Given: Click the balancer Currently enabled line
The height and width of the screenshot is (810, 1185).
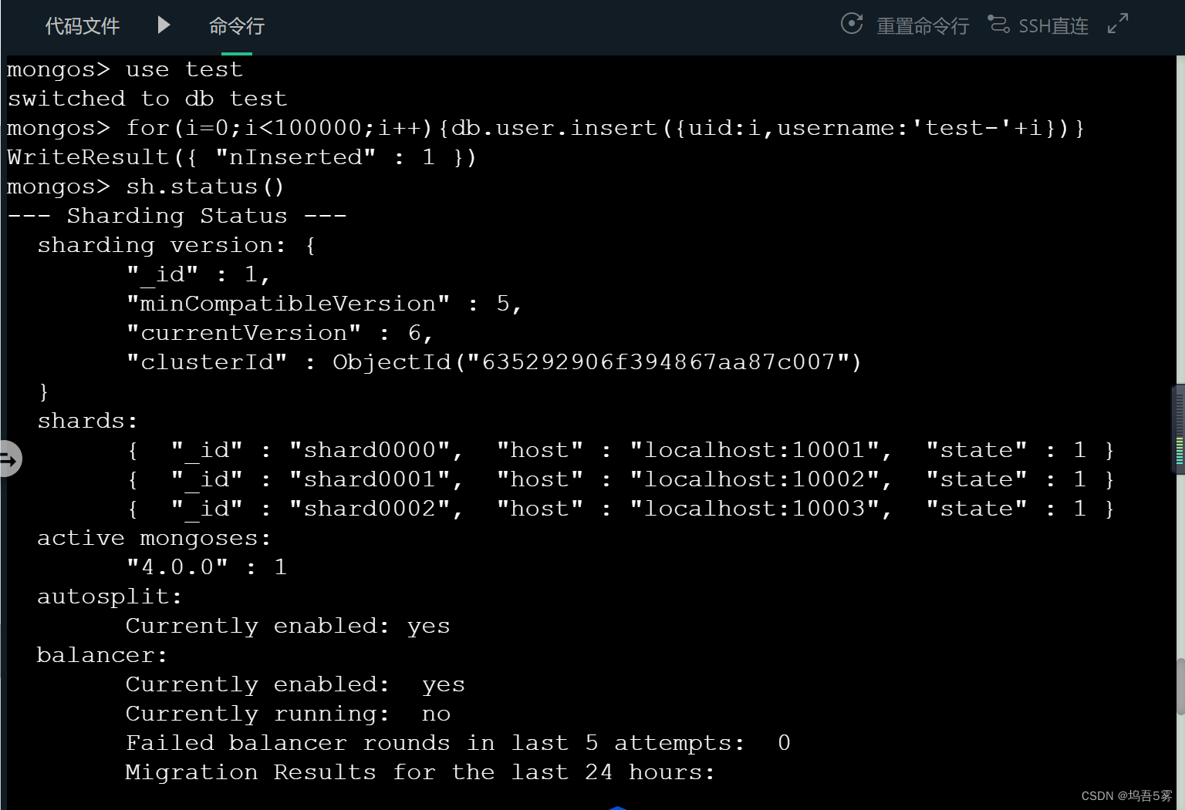Looking at the screenshot, I should 294,684.
